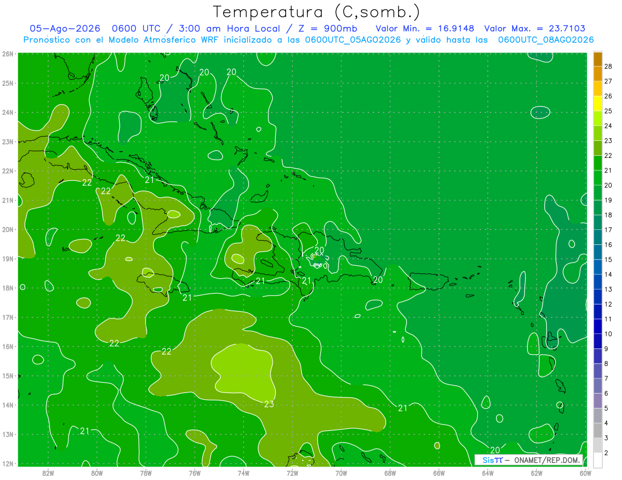Click the '78W' longitude axis label
The image size is (622, 480).
click(x=146, y=472)
